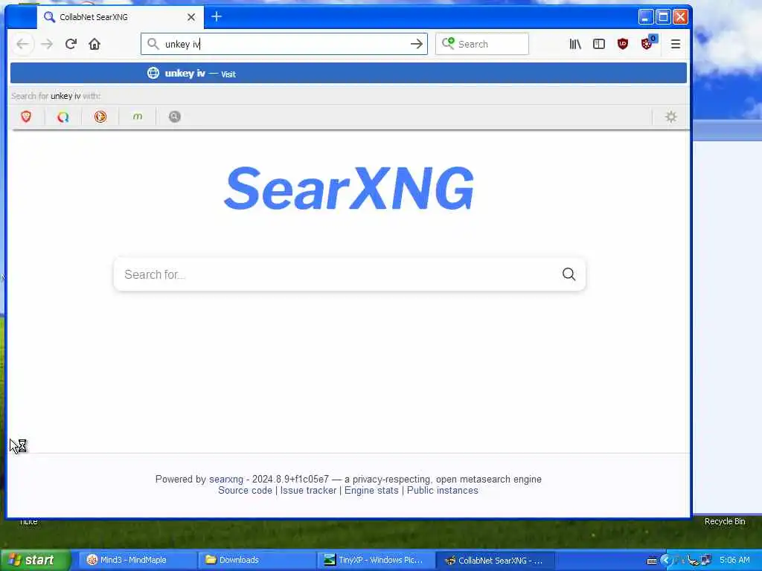Screen dimensions: 762x571
Task: Search with the DuckDuckGo engine icon
Action: (x=100, y=117)
